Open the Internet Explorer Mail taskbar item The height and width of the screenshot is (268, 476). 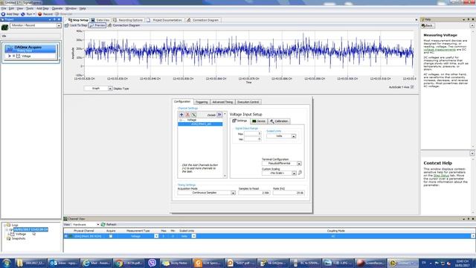point(97,263)
